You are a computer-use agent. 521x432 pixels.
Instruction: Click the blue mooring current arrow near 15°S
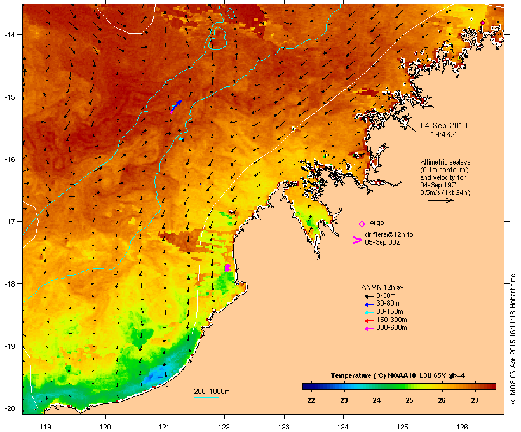(x=177, y=105)
